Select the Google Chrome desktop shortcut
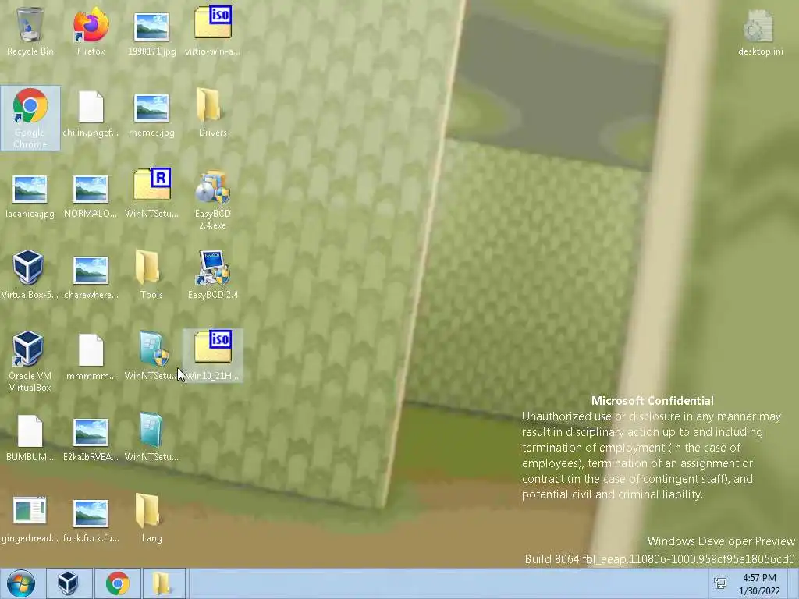 click(x=30, y=119)
